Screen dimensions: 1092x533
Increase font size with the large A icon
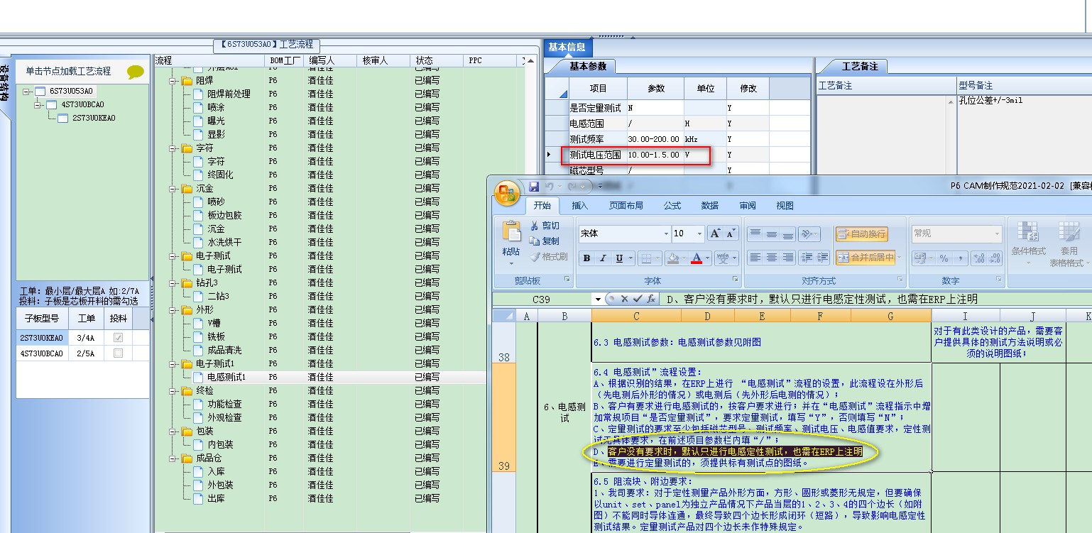tap(715, 233)
